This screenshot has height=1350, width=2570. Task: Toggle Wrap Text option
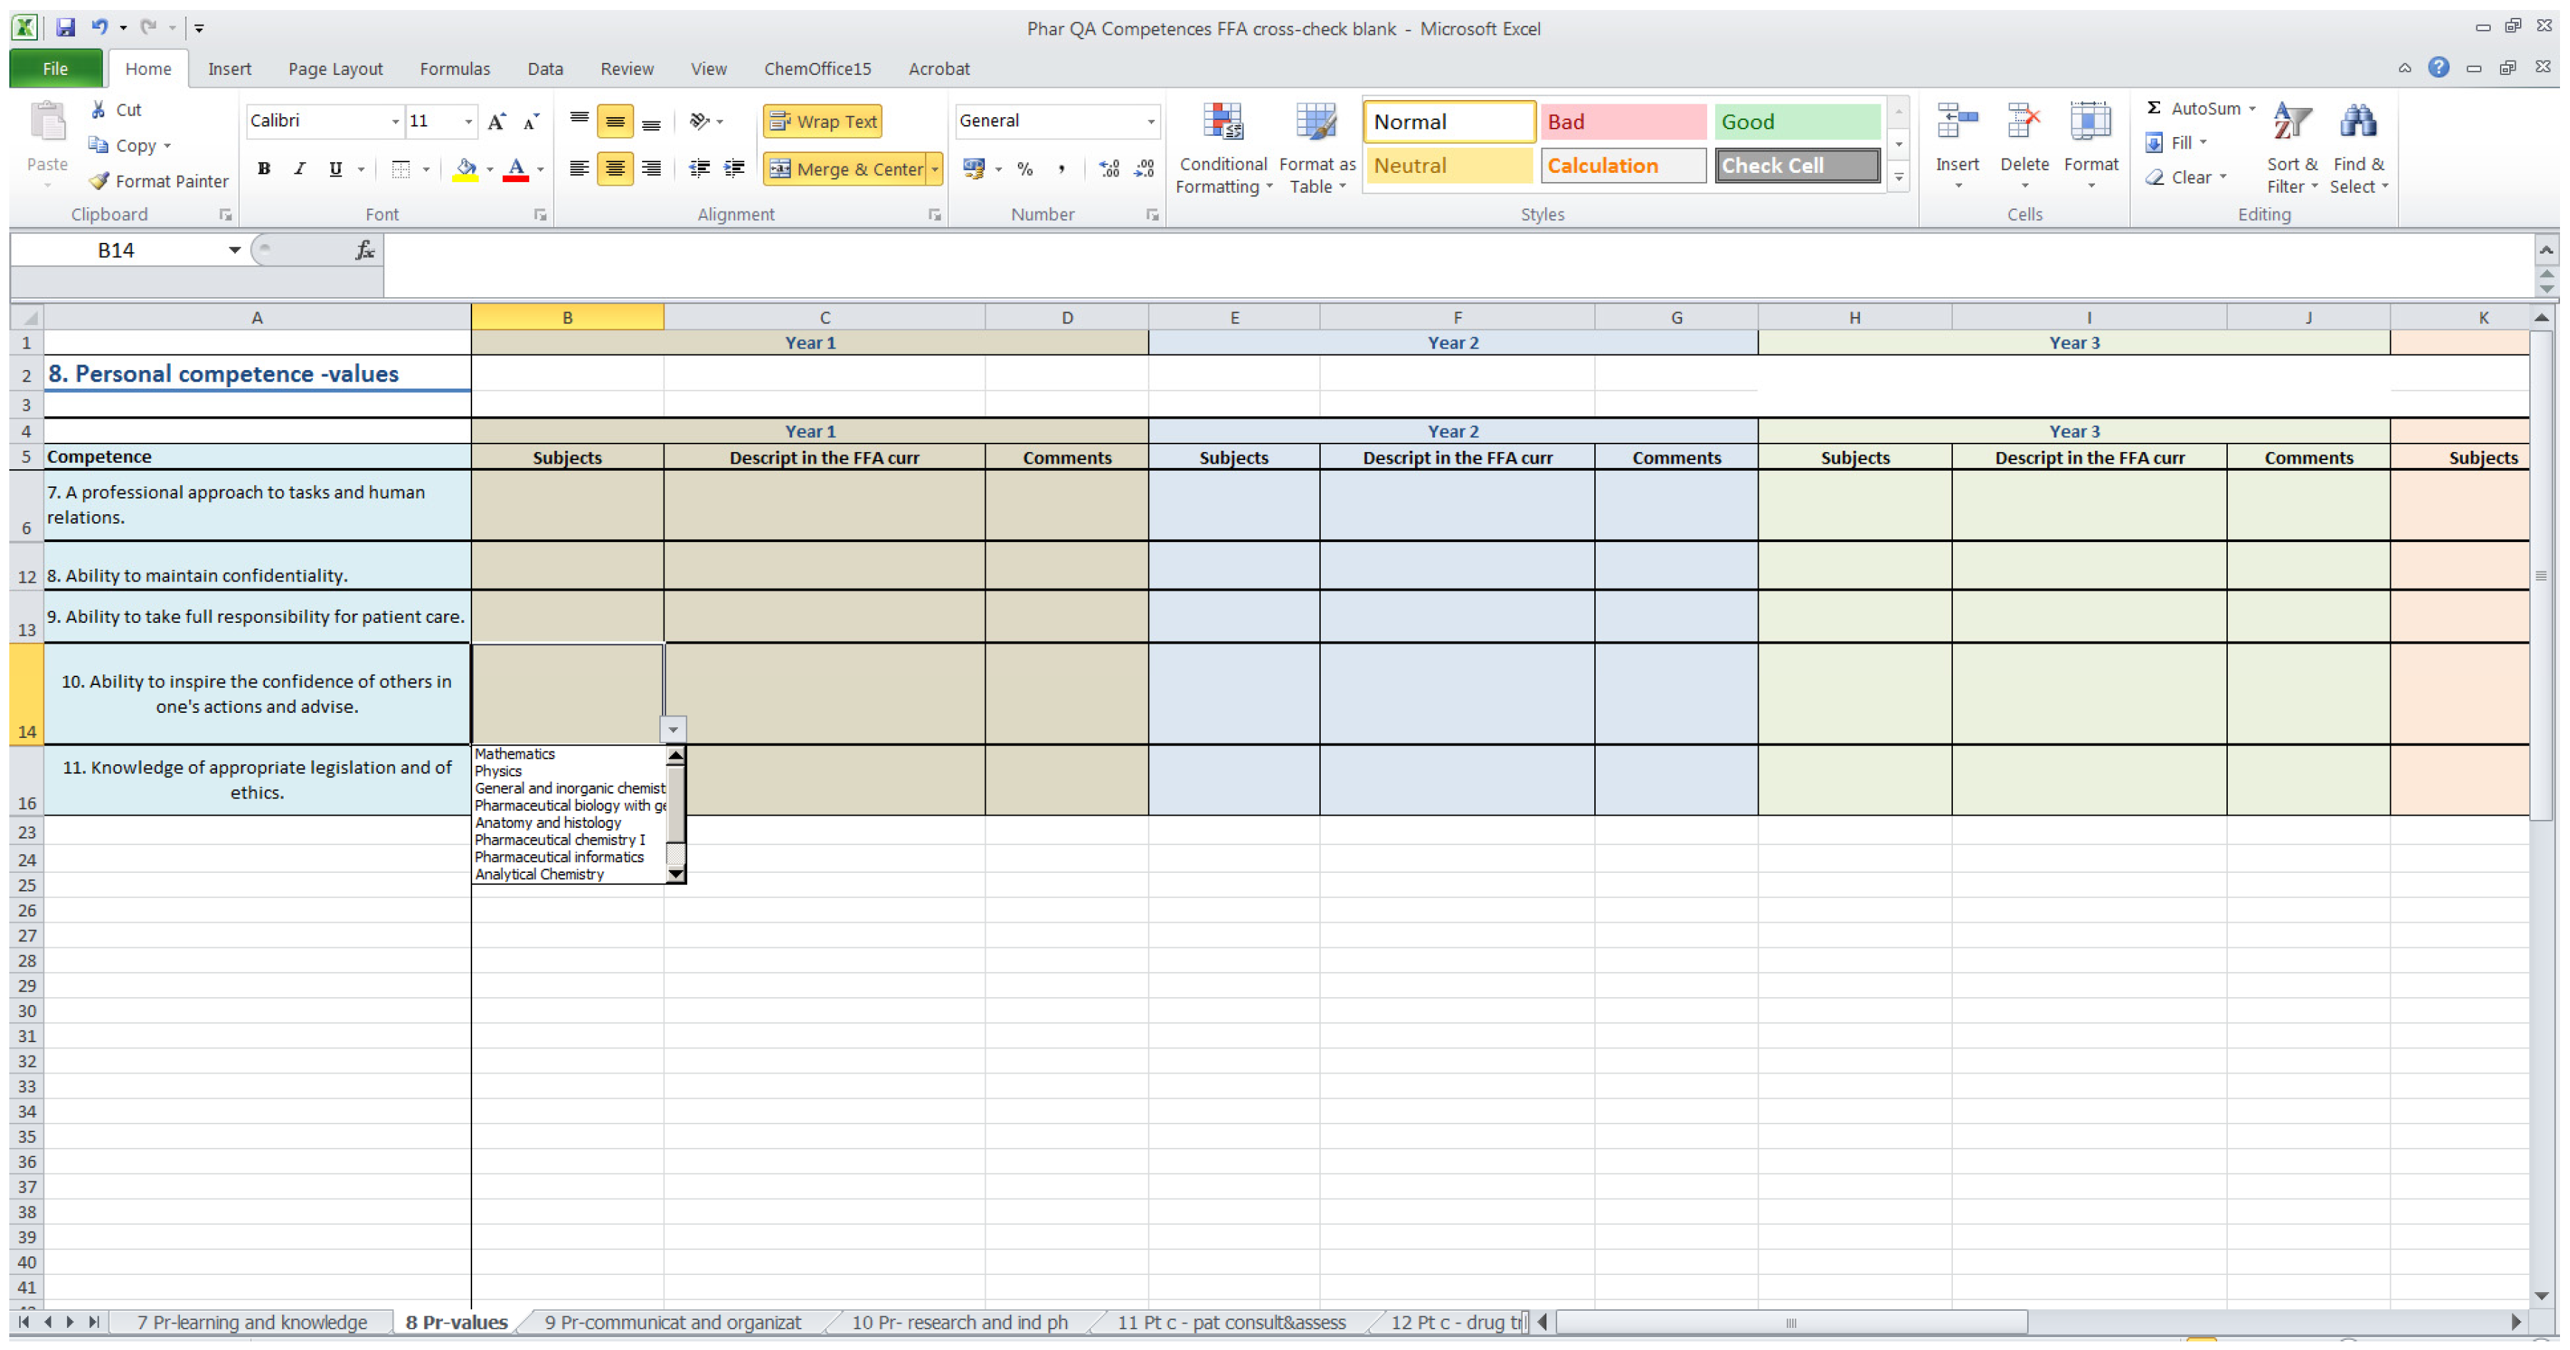click(x=823, y=121)
